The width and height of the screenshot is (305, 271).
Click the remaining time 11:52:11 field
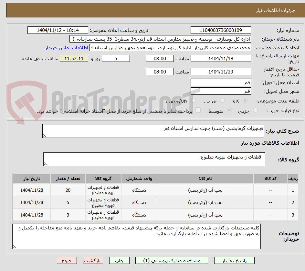click(x=74, y=58)
